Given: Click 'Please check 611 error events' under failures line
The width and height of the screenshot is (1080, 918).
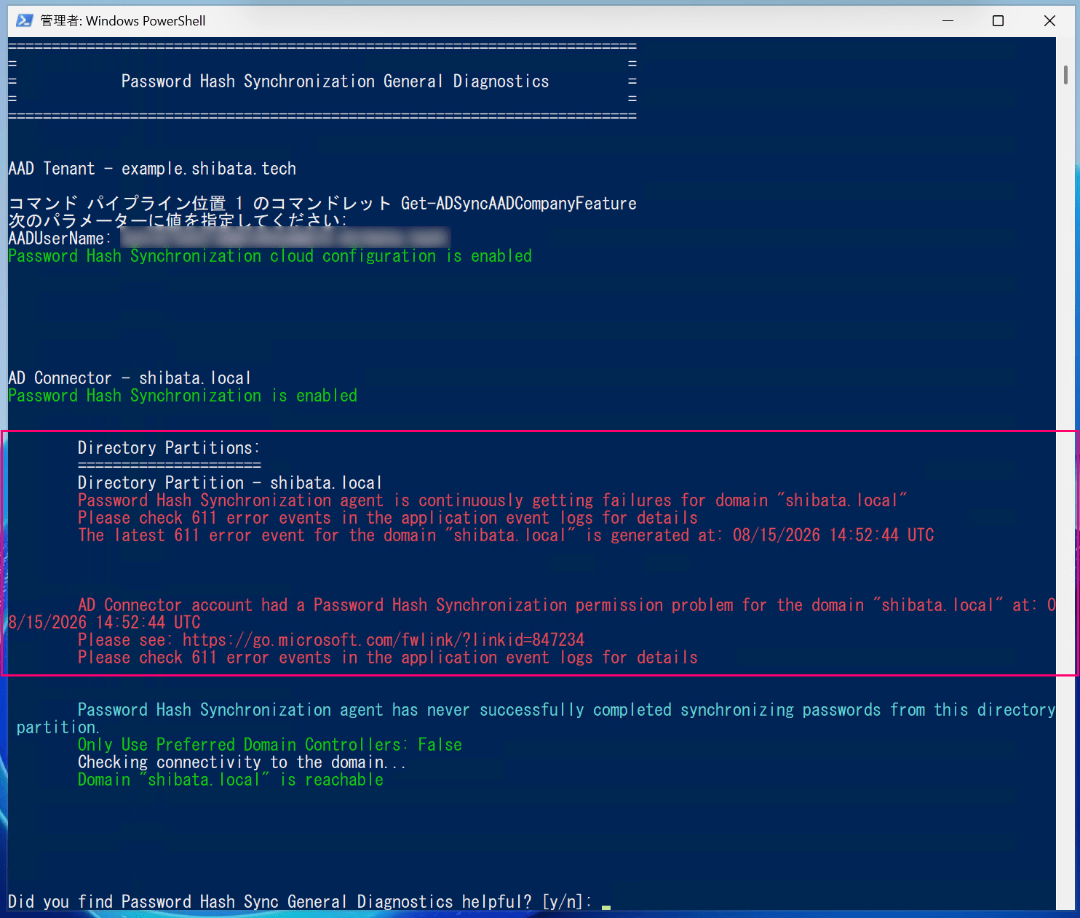Looking at the screenshot, I should [388, 518].
